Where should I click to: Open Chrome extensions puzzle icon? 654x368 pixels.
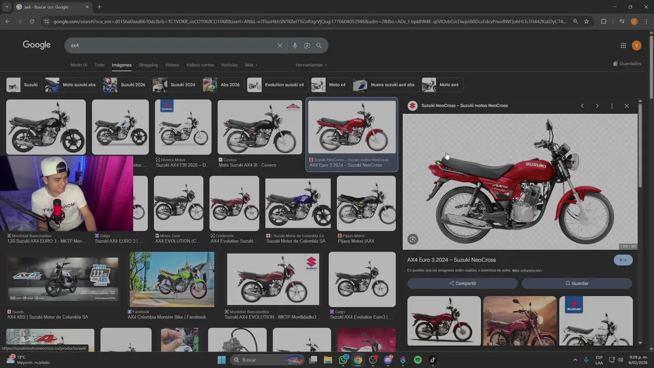coord(603,21)
